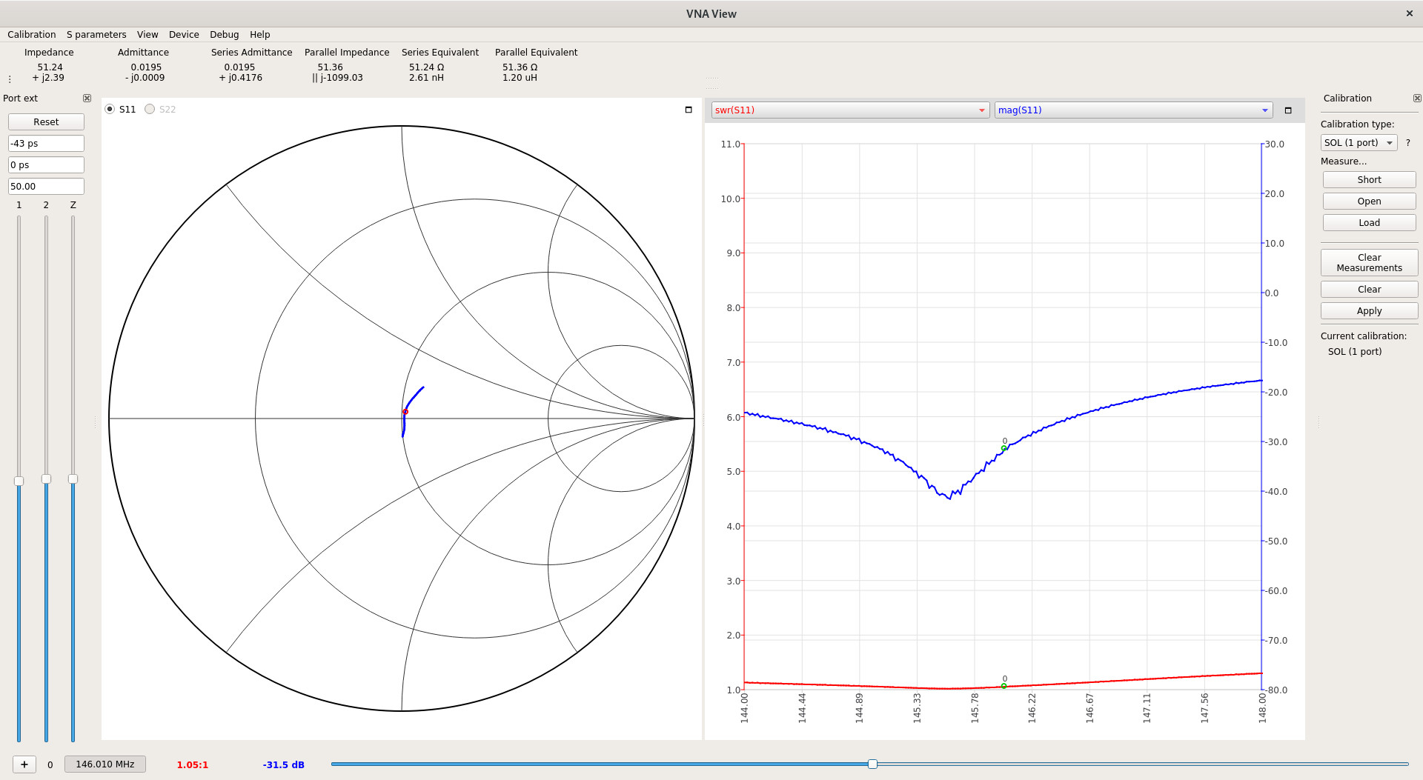Click the Clear Measurements button
The image size is (1423, 780).
point(1369,263)
